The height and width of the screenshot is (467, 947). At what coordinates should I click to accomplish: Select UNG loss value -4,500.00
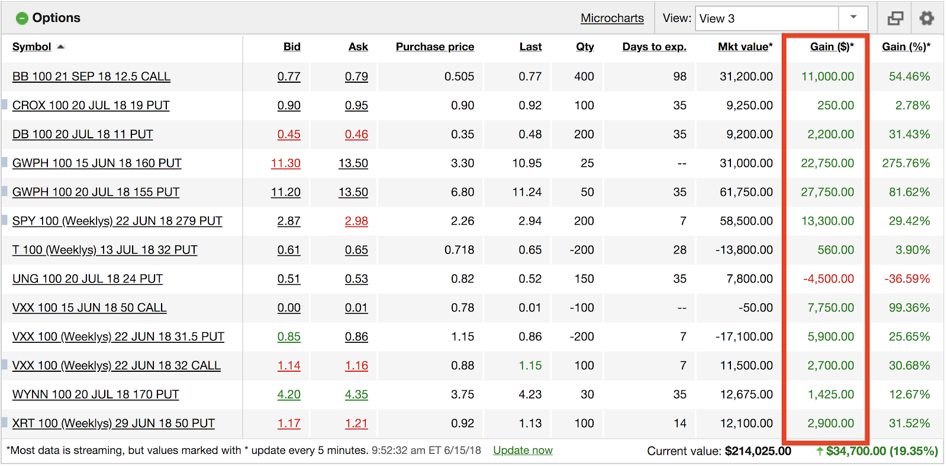[829, 279]
